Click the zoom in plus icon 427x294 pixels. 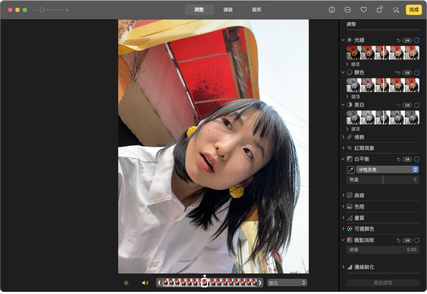pyautogui.click(x=67, y=10)
